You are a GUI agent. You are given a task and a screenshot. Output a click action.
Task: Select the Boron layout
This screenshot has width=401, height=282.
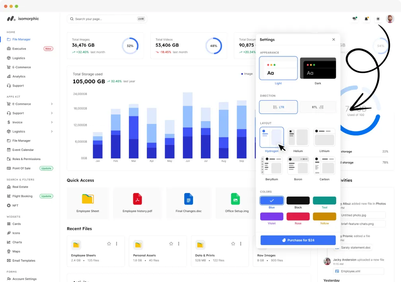click(x=298, y=166)
